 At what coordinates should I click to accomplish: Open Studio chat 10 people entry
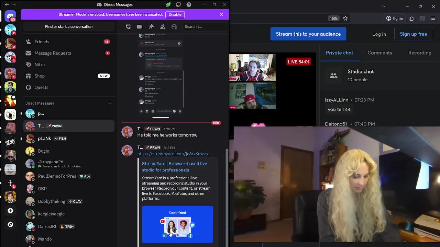point(380,75)
